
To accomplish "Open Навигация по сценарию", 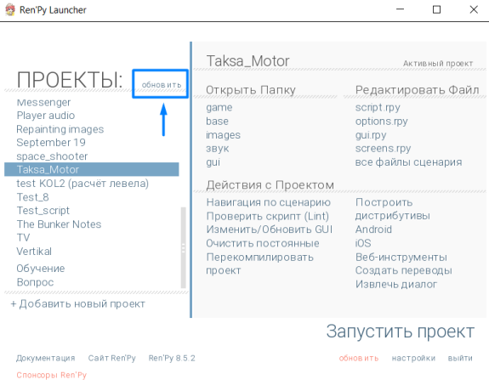I will coord(268,202).
